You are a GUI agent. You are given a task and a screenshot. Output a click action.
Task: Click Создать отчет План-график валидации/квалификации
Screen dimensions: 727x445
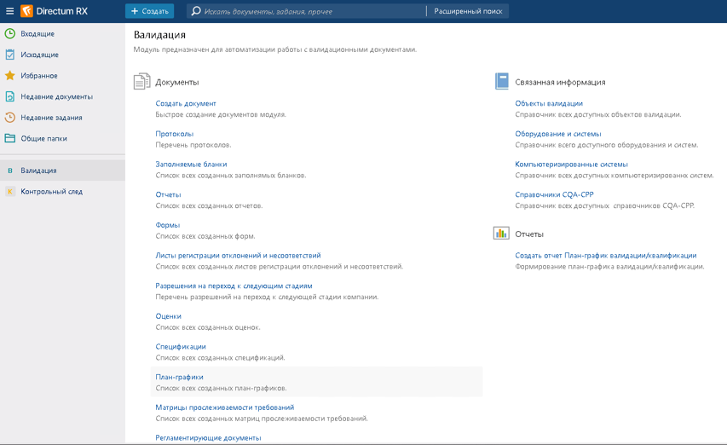coord(605,256)
